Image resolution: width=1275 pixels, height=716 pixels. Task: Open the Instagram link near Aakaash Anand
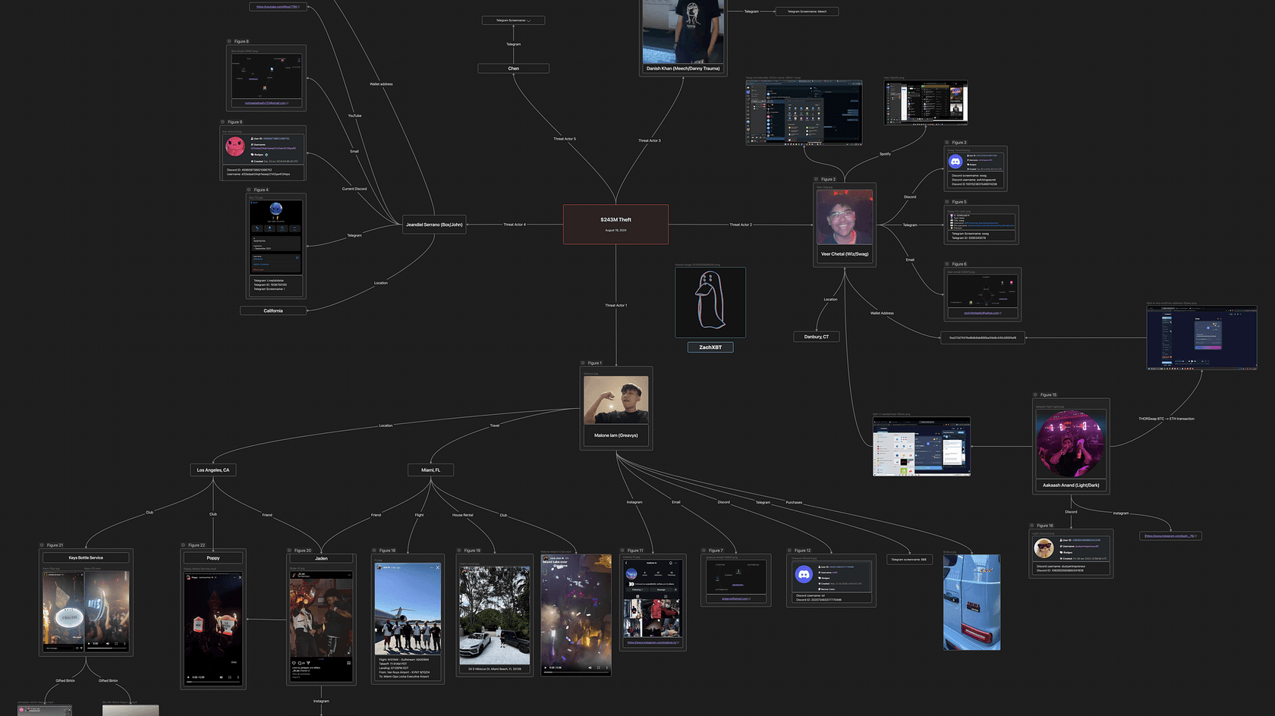coord(1170,536)
